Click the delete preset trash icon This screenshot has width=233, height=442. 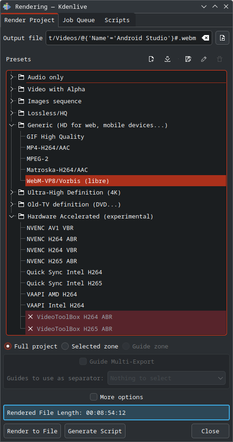tap(220, 59)
